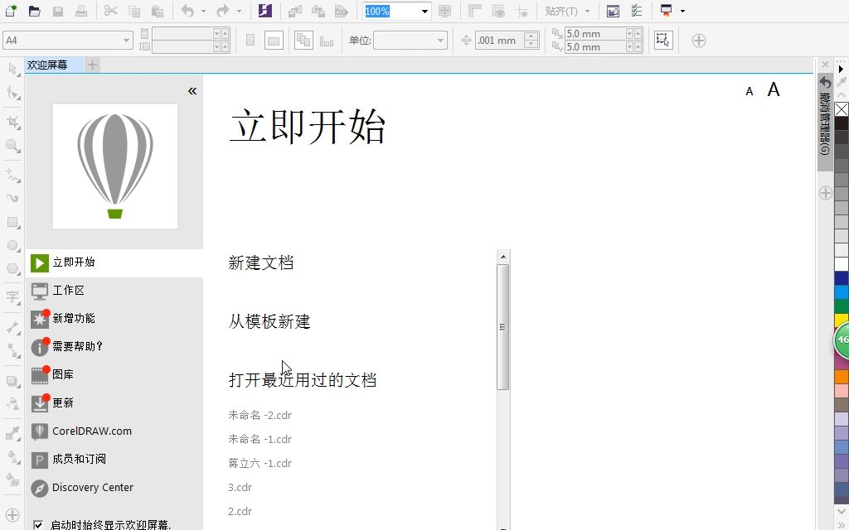Open the recent file 蒋立六 -1.cdr
Image resolution: width=849 pixels, height=530 pixels.
[x=261, y=463]
